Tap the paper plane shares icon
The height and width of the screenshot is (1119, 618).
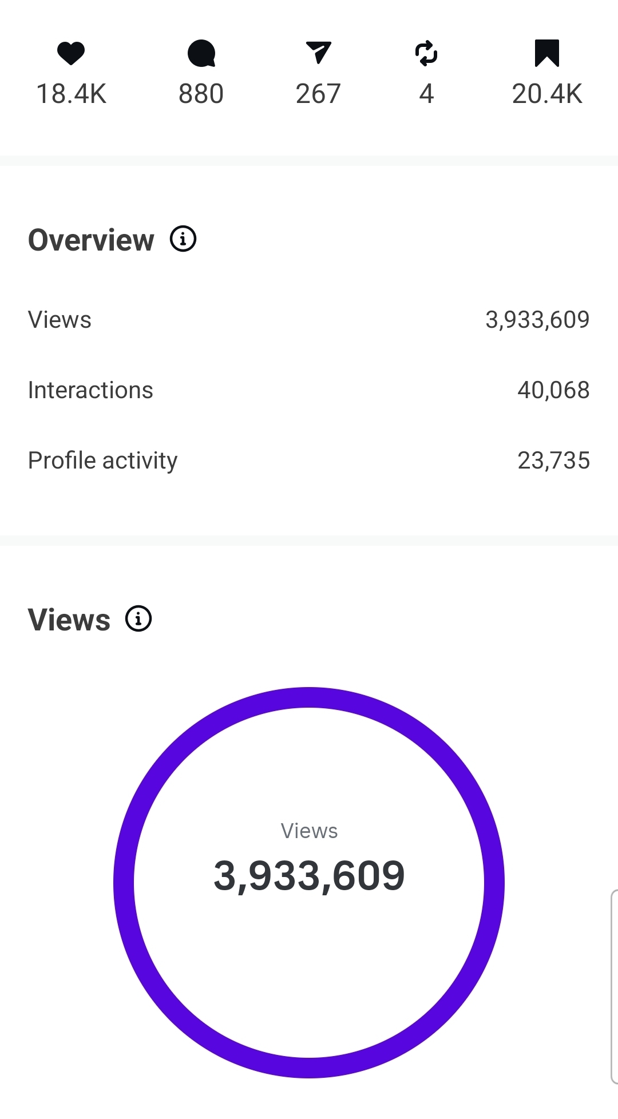click(x=318, y=53)
